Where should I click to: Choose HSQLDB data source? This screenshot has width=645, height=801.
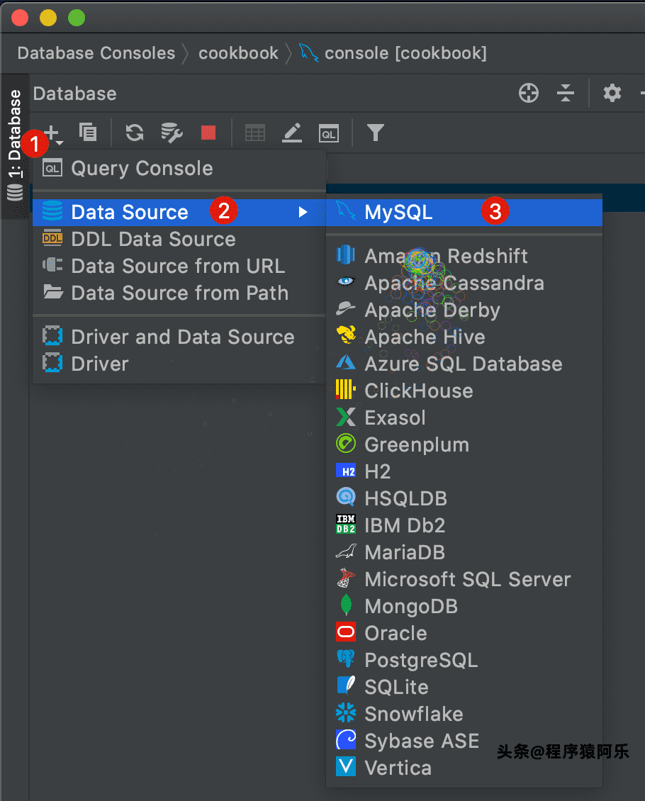click(464, 498)
